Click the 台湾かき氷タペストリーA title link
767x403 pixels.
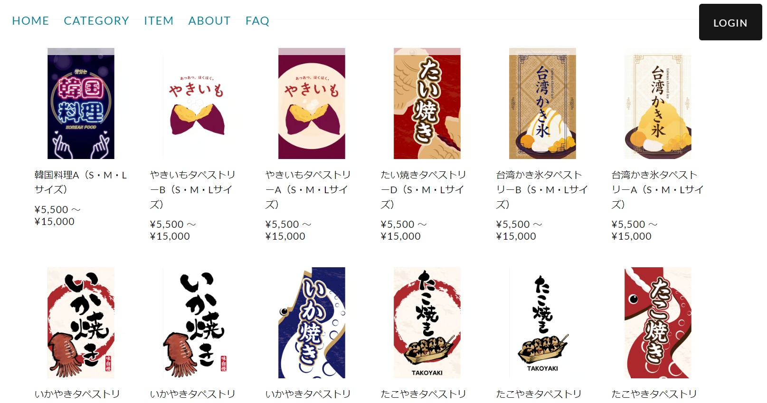coord(658,189)
